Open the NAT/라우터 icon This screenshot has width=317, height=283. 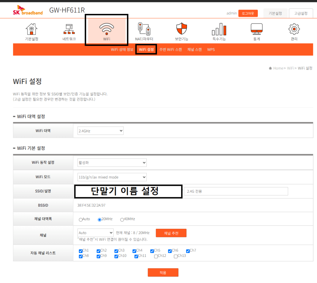click(144, 29)
